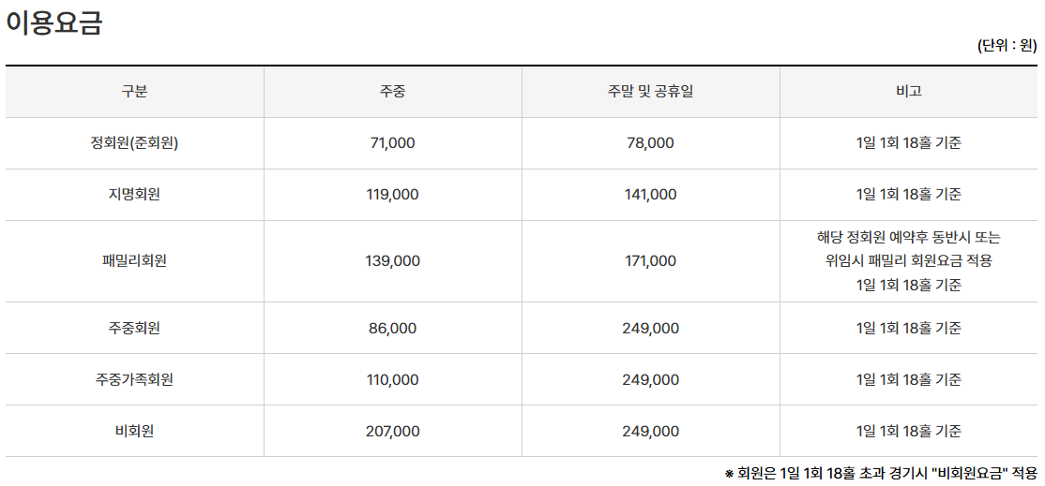Viewport: 1045px width, 486px height.
Task: Click the 119,000 weekday fee cell
Action: (392, 195)
